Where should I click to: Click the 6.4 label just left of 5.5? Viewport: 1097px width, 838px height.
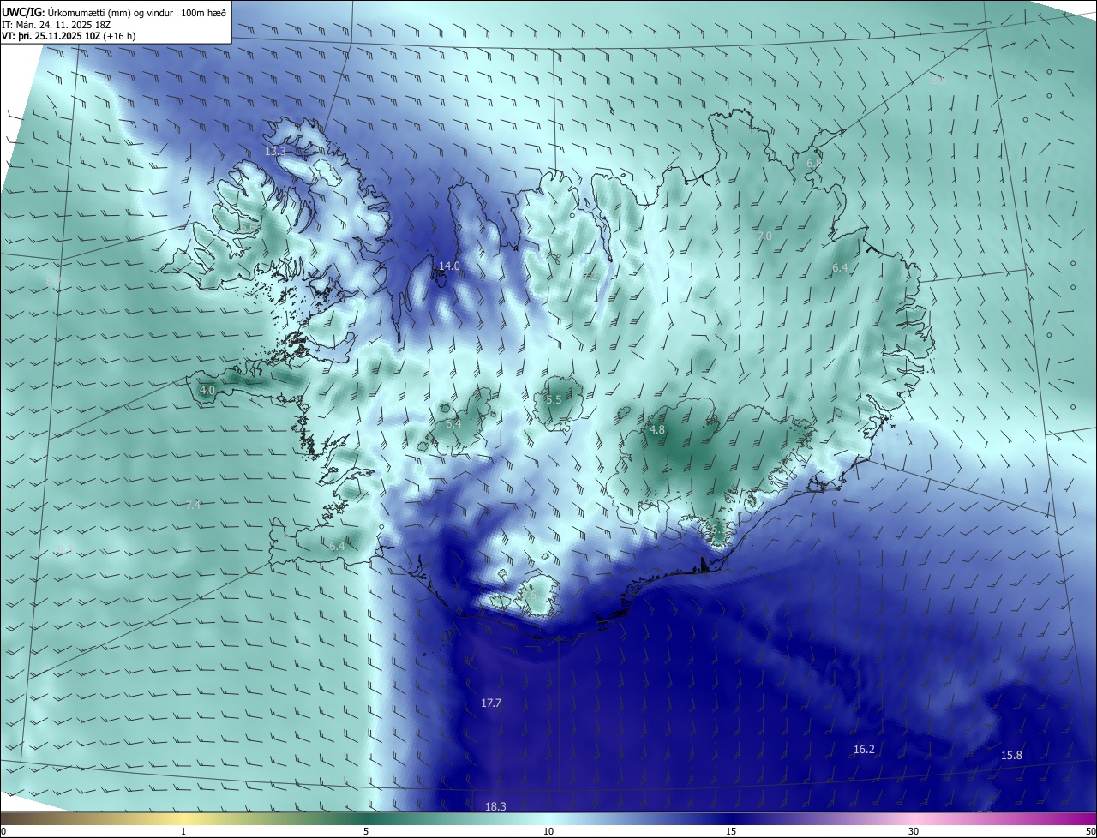453,423
